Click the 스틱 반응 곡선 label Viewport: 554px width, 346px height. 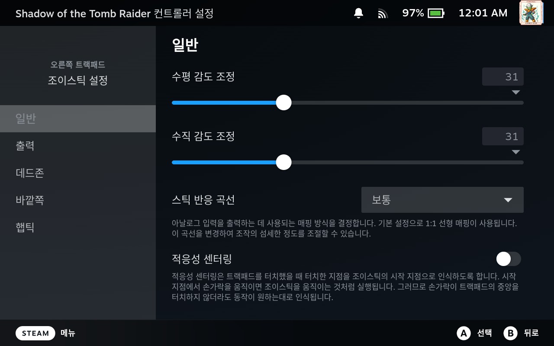click(203, 200)
